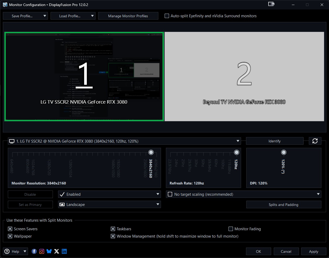Open the Load Profile dropdown arrow
Viewport: 329px width, 258px height.
[x=92, y=16]
